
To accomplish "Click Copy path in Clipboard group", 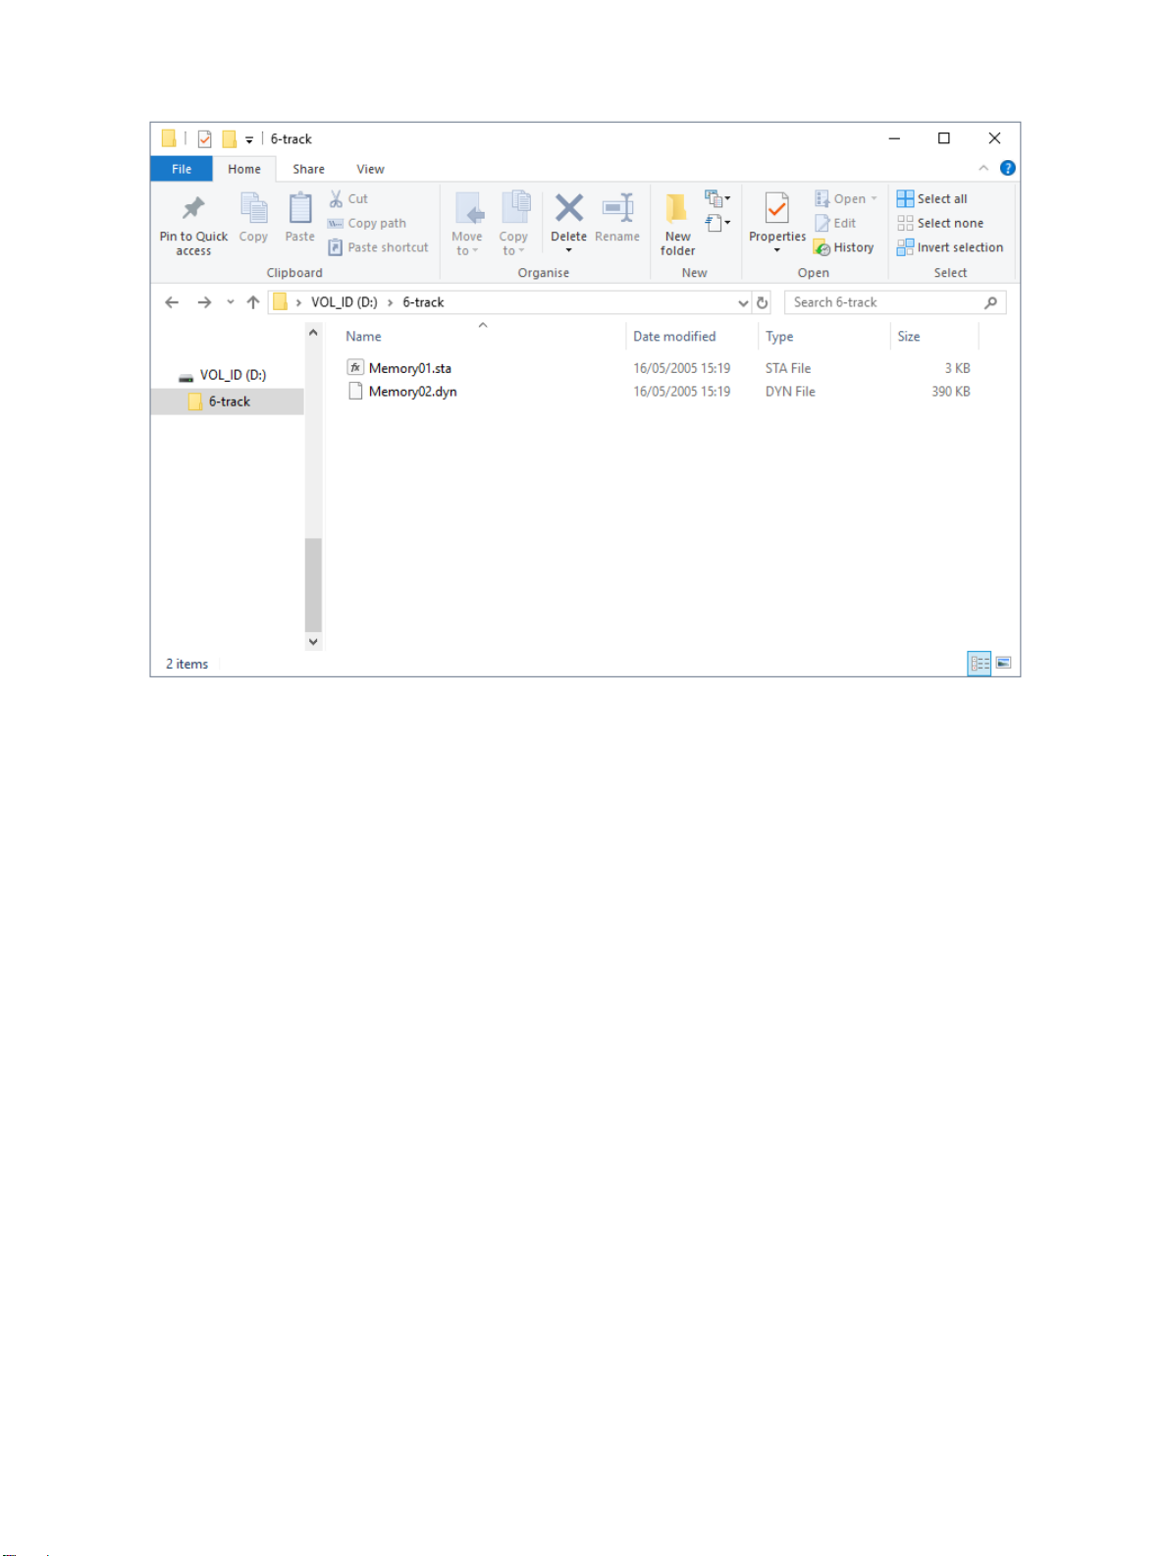I will 367,223.
